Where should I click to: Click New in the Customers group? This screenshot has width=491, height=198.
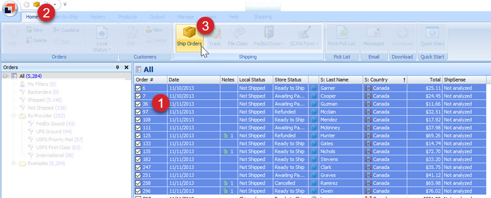(154, 30)
